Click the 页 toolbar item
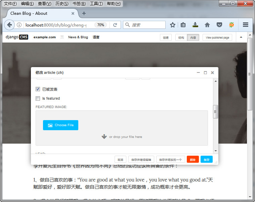The width and height of the screenshot is (255, 202). pos(62,37)
